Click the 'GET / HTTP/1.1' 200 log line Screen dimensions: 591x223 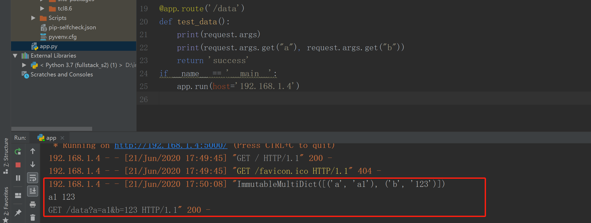tap(191, 158)
